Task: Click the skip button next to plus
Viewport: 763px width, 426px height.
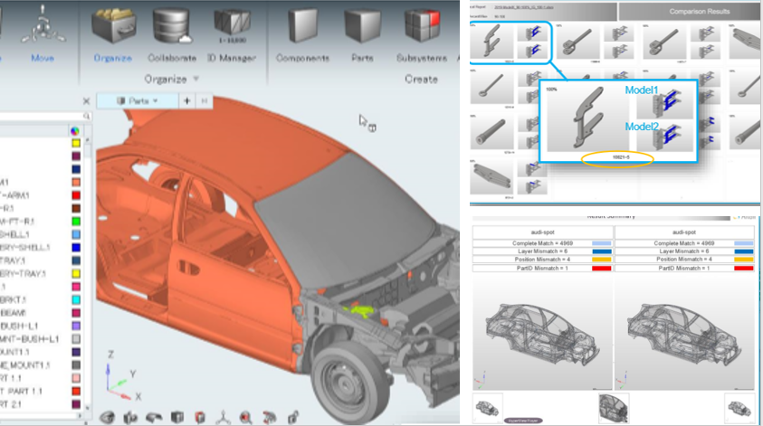Action: coord(205,101)
